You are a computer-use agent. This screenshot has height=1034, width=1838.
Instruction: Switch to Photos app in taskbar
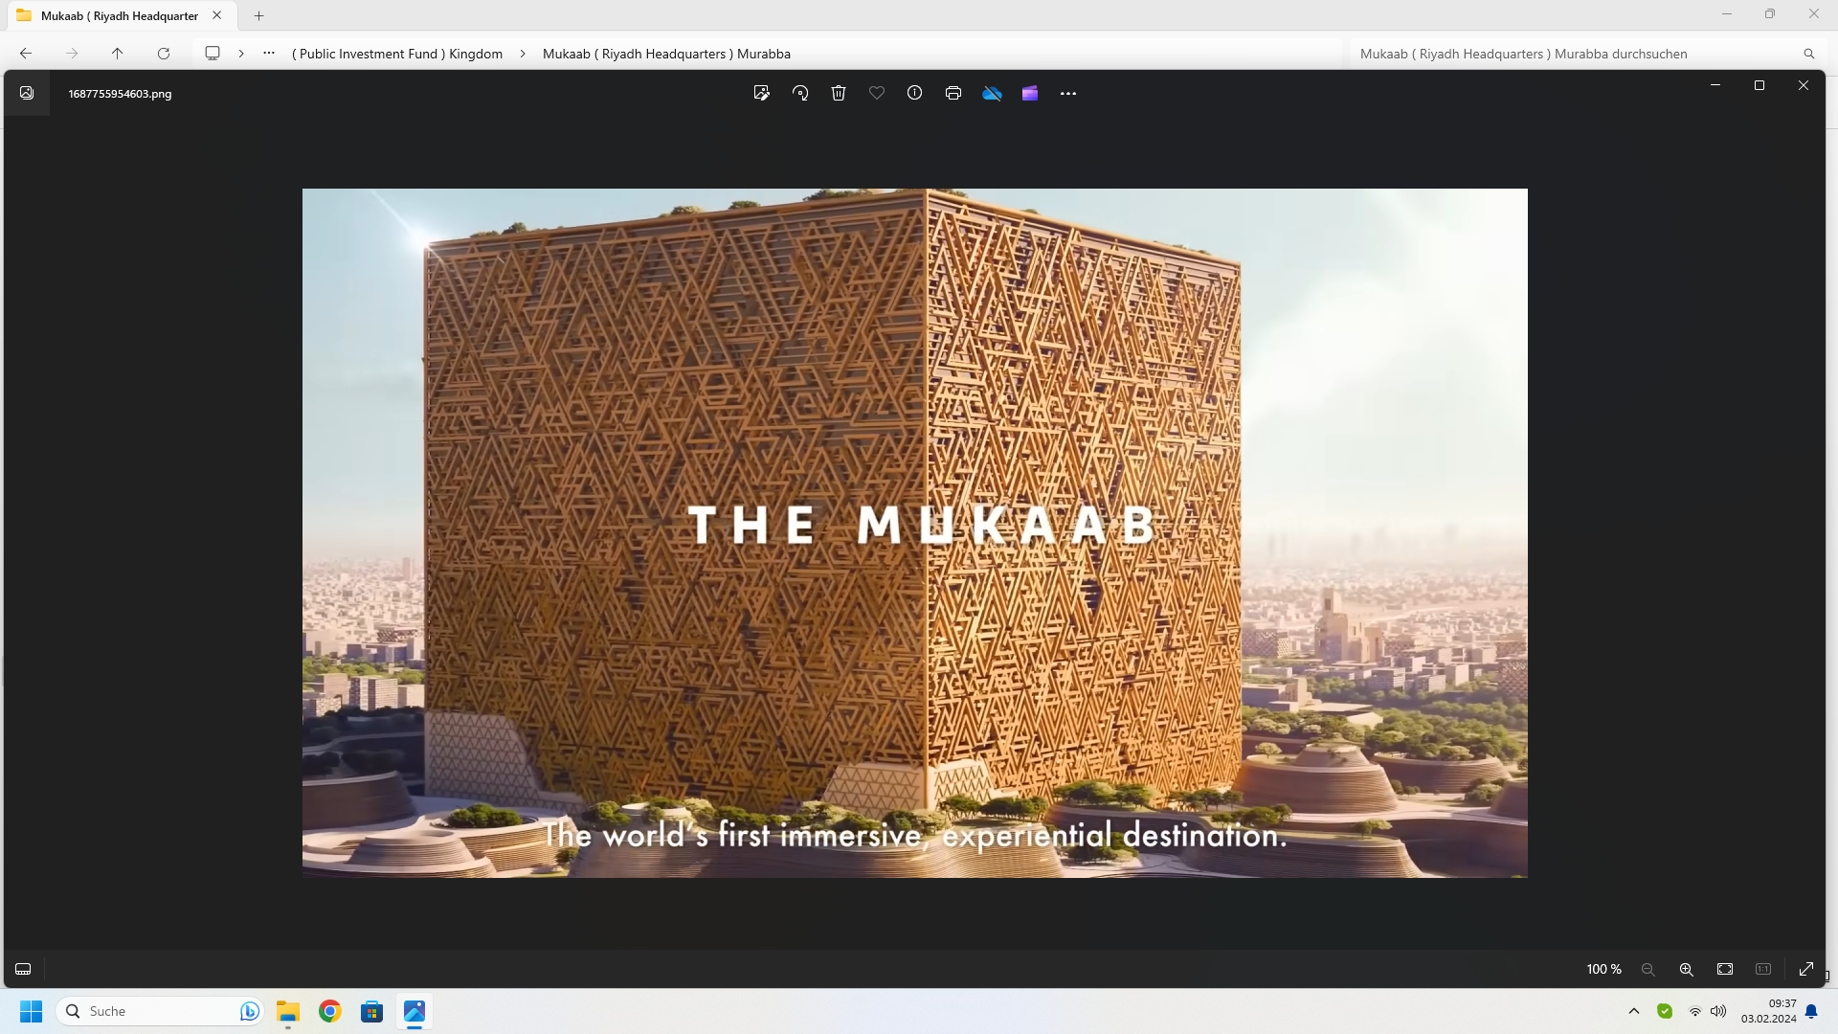point(415,1011)
